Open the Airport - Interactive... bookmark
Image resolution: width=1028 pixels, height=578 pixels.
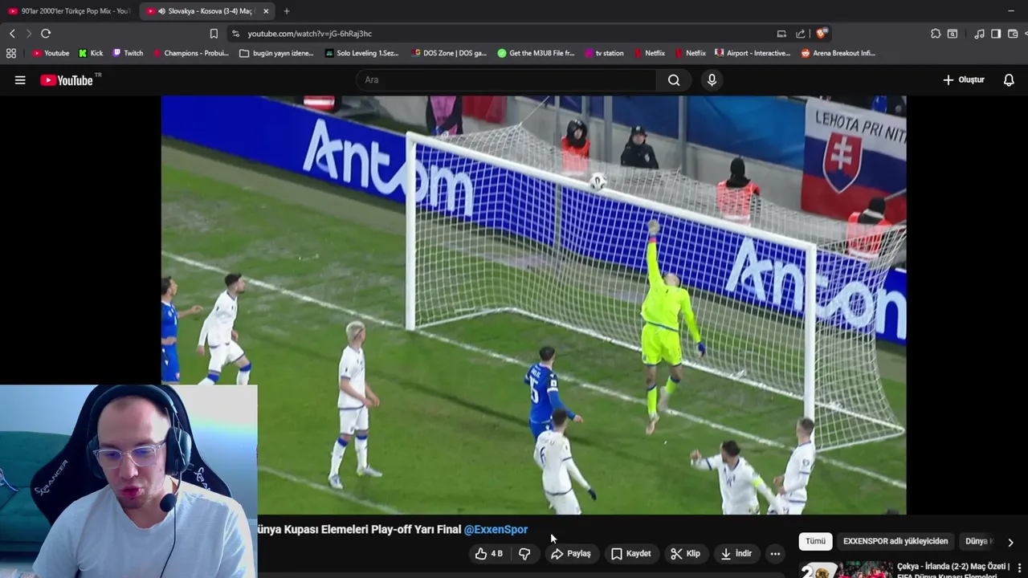tap(753, 53)
